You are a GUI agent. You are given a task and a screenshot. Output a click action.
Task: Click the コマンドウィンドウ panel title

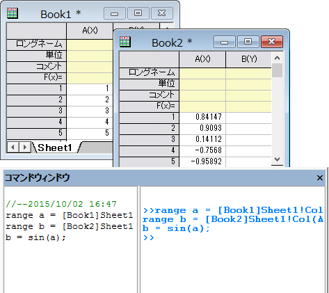pos(37,177)
